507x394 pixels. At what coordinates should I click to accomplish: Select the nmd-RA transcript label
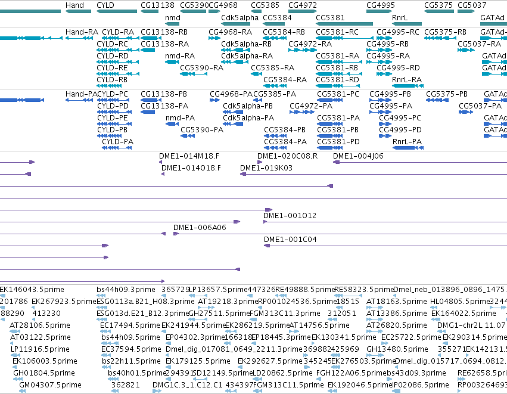[x=180, y=56]
